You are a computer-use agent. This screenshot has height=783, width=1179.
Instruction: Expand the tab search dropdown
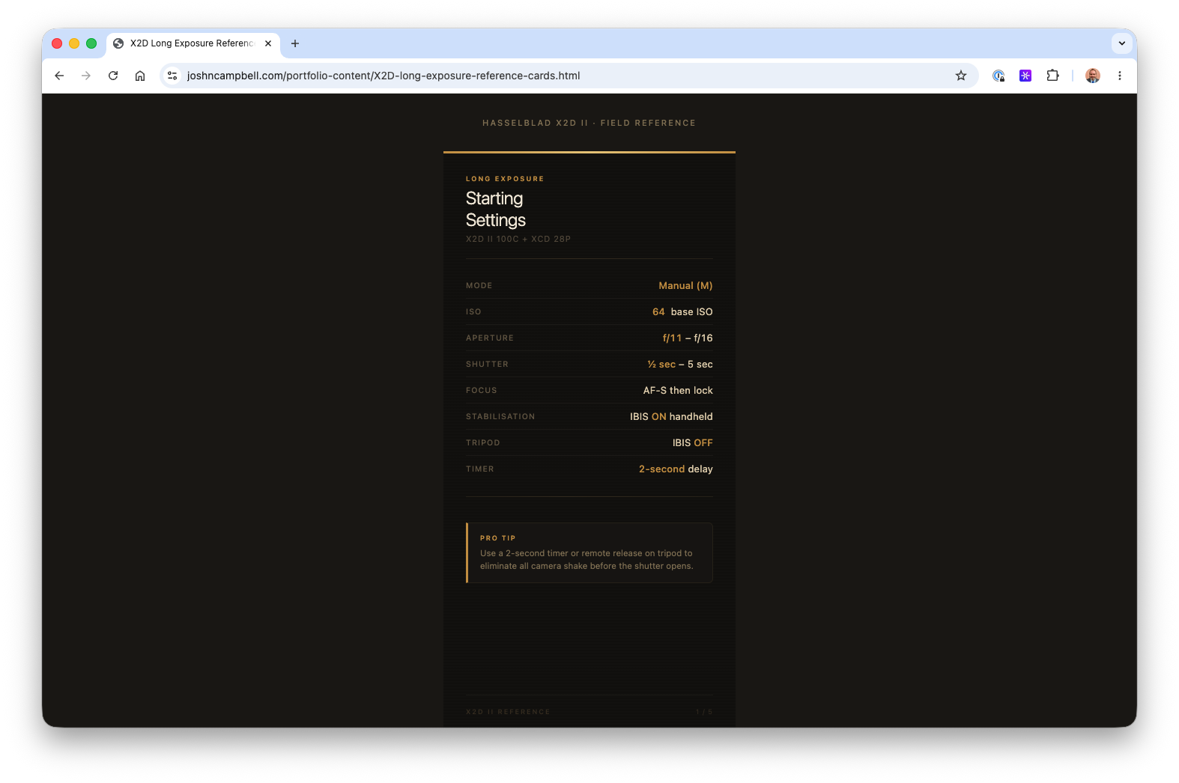[1122, 43]
